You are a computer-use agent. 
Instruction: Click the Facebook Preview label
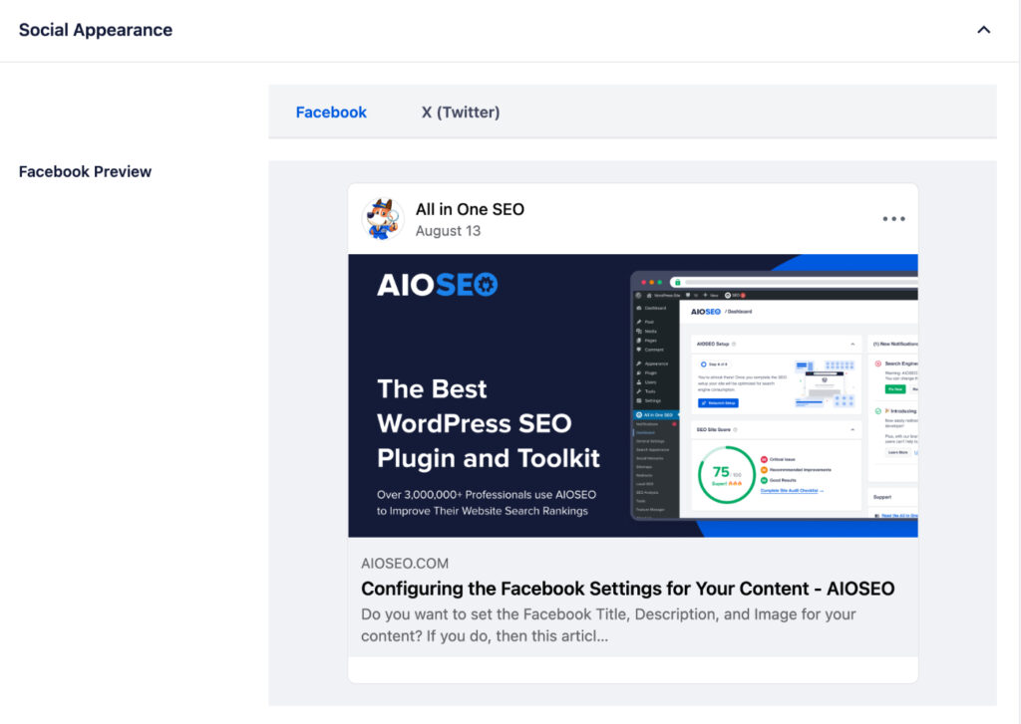[x=86, y=171]
